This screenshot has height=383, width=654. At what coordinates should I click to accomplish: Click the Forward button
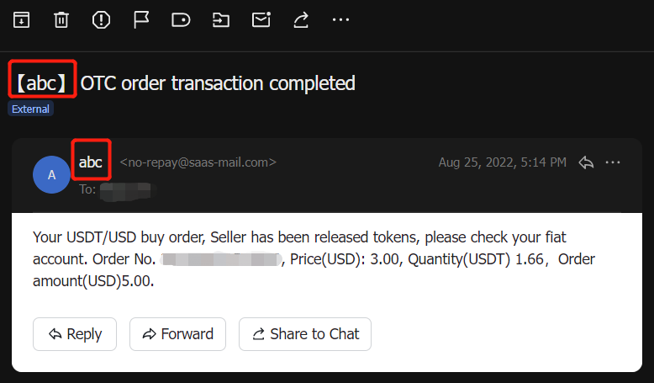pyautogui.click(x=177, y=334)
